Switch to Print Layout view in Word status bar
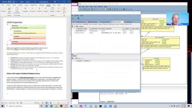The image size is (192, 108). click(46, 103)
